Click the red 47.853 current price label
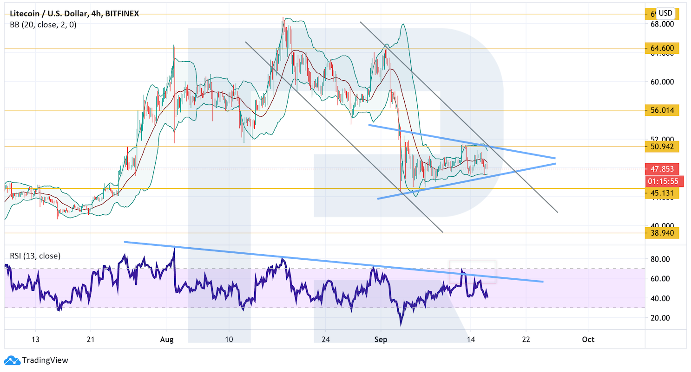This screenshot has width=691, height=372. pyautogui.click(x=662, y=169)
